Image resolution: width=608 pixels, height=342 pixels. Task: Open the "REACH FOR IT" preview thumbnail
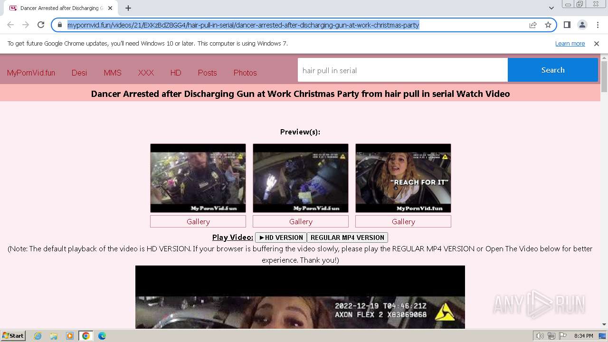[x=403, y=178]
